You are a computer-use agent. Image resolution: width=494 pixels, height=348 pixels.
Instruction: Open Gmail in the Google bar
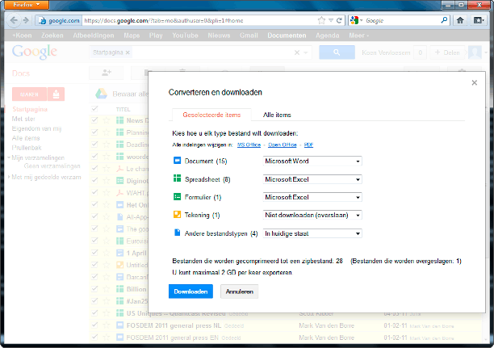tap(249, 36)
